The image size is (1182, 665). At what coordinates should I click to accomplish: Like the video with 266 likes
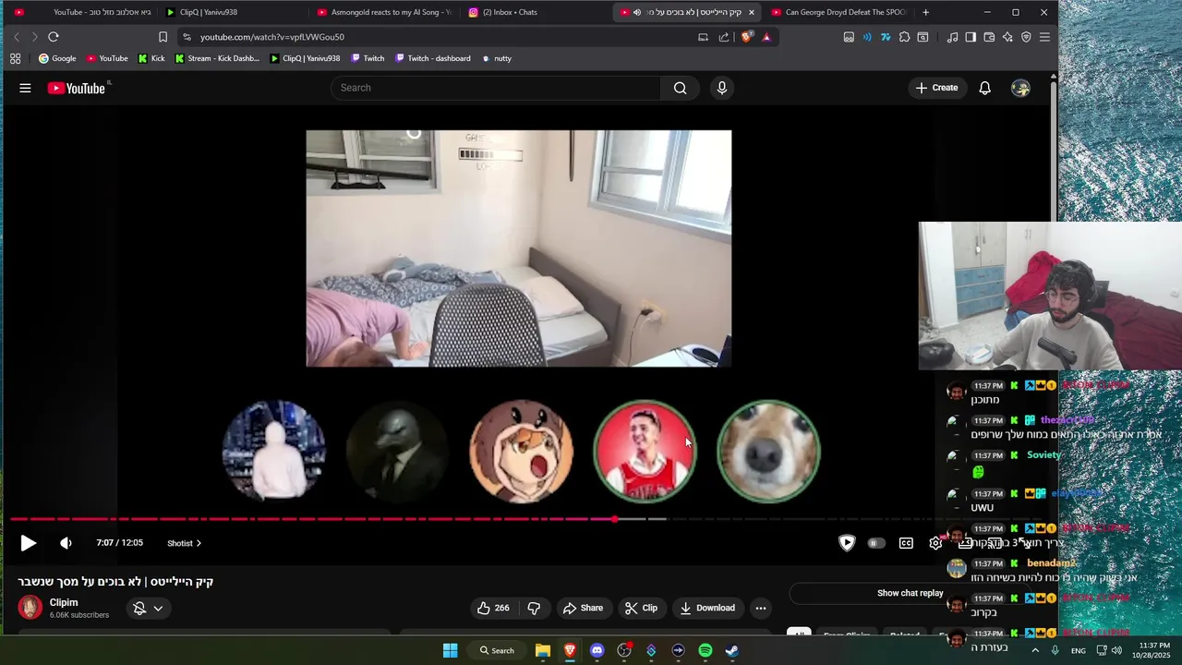click(493, 608)
